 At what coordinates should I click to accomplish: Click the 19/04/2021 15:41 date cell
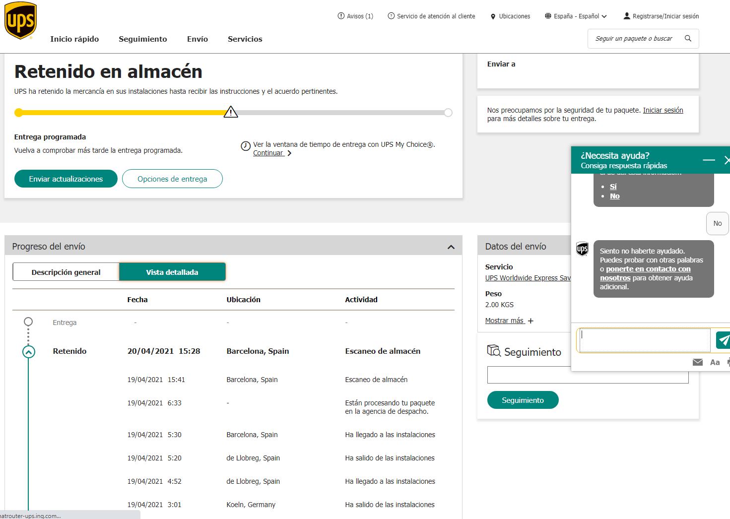[156, 380]
